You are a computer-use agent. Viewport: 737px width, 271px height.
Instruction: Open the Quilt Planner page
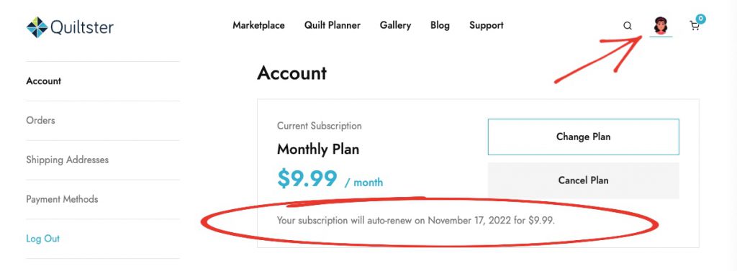point(333,25)
